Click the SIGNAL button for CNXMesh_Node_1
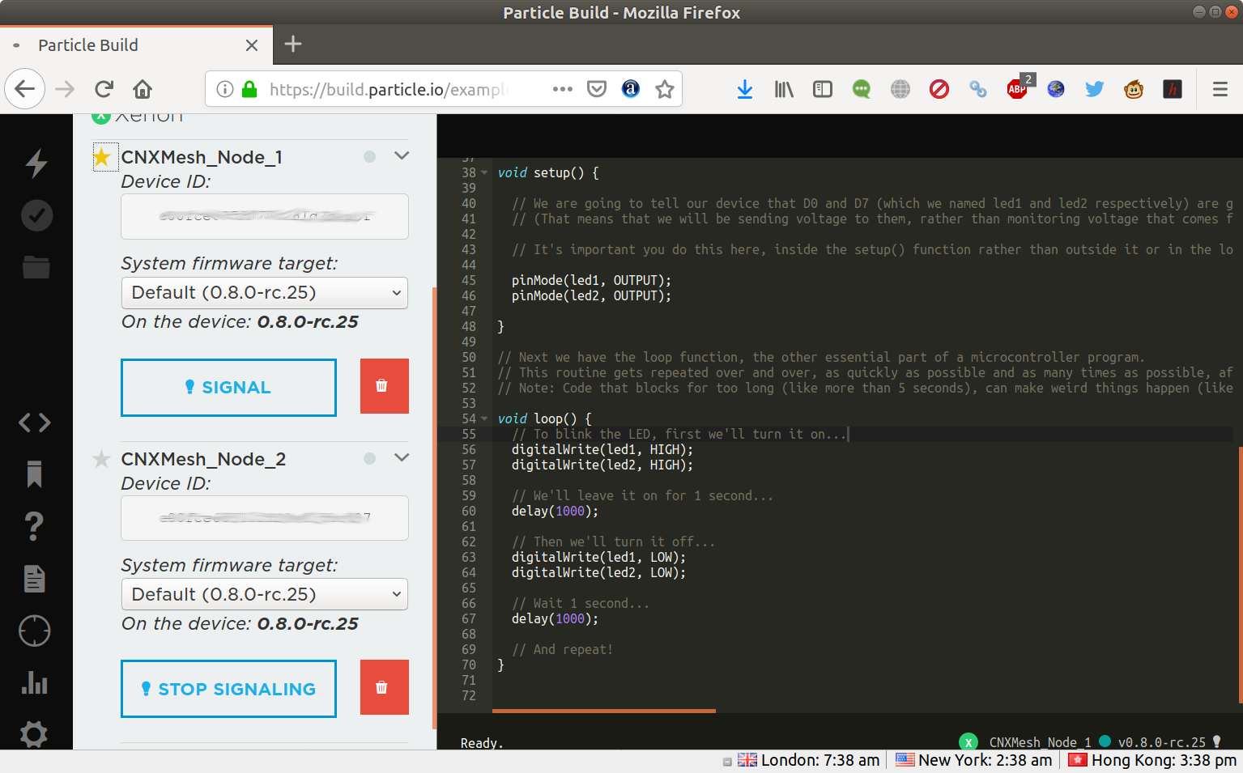Screen dimensions: 1243x773 [228, 388]
